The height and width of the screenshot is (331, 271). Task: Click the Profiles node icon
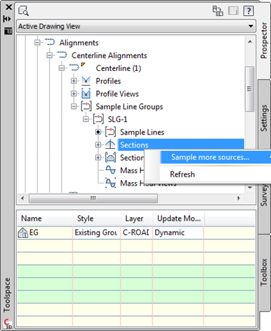pos(86,81)
